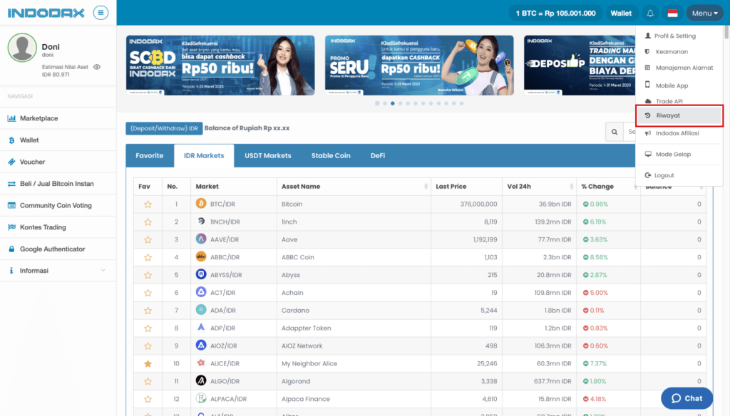Open the Menu dropdown button
This screenshot has height=416, width=730.
pyautogui.click(x=704, y=13)
